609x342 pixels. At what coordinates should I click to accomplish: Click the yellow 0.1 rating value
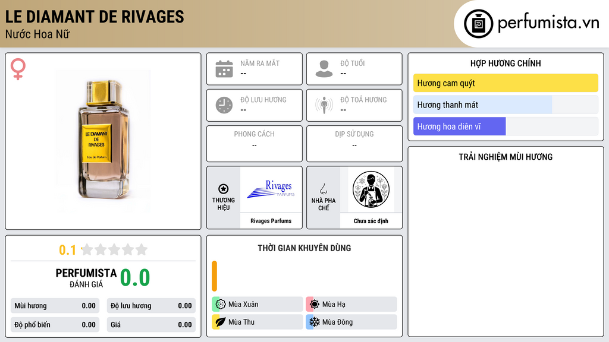68,250
